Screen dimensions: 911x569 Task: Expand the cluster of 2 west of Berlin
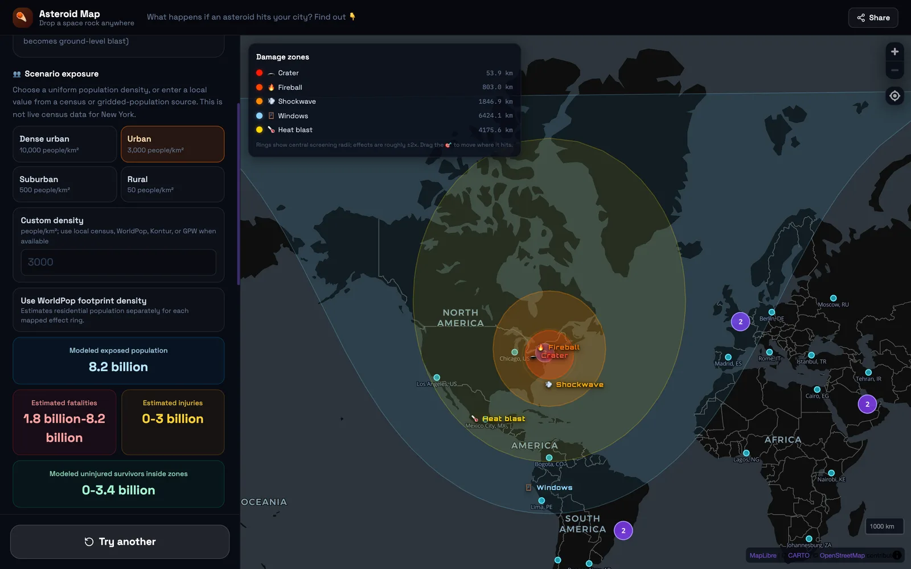click(x=741, y=321)
